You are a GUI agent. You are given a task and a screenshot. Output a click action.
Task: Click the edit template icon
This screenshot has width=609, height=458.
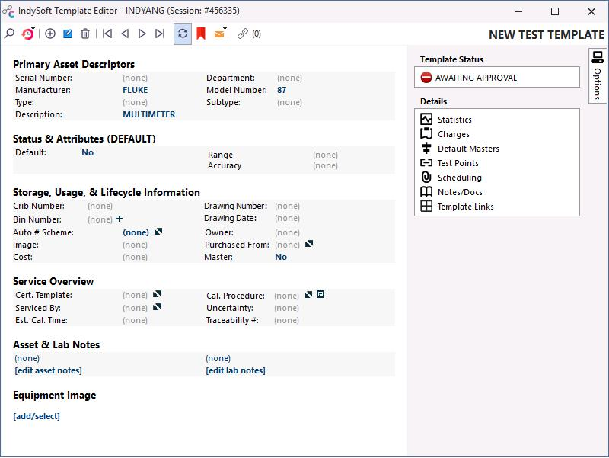pyautogui.click(x=68, y=34)
